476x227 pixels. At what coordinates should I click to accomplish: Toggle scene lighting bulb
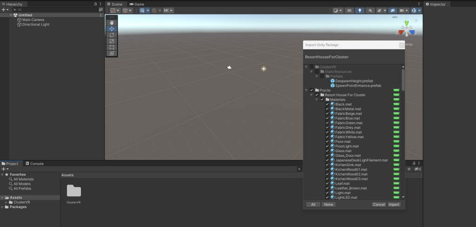pos(360,10)
